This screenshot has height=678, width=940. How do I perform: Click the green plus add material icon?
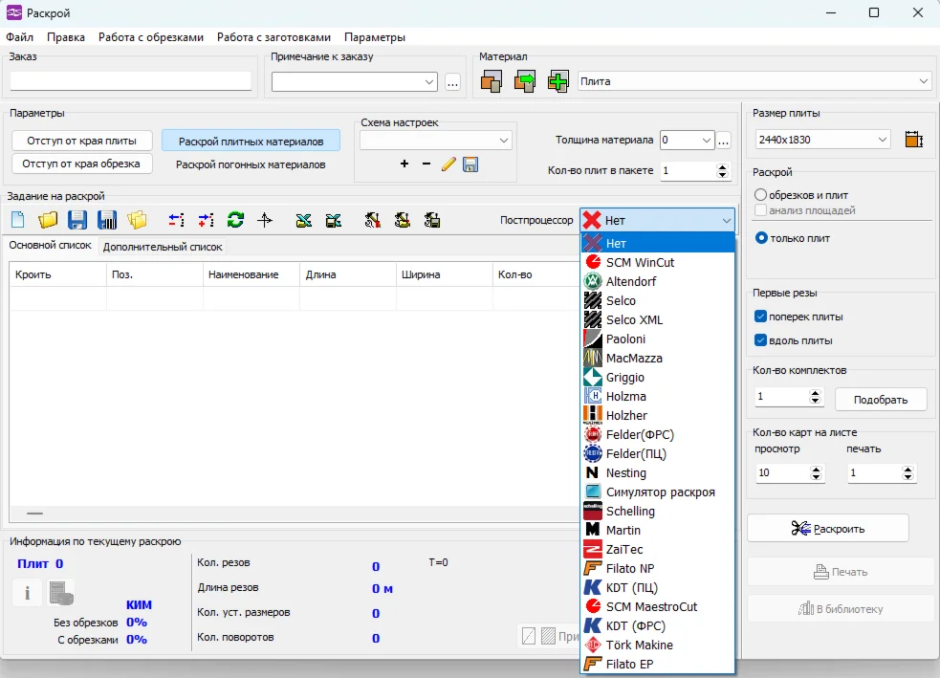(558, 82)
